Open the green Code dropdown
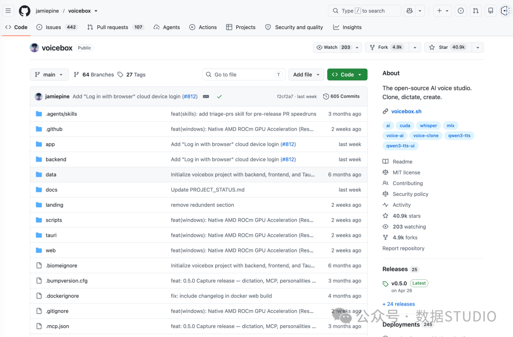Viewport: 513px width, 337px height. click(347, 75)
